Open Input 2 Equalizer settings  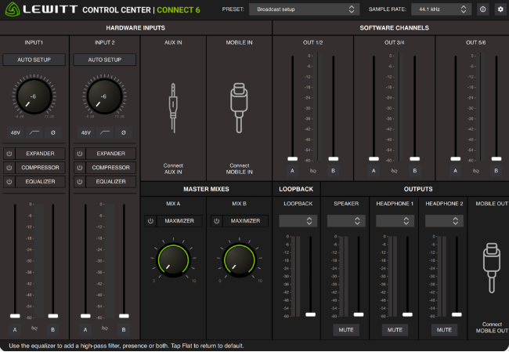coord(110,182)
